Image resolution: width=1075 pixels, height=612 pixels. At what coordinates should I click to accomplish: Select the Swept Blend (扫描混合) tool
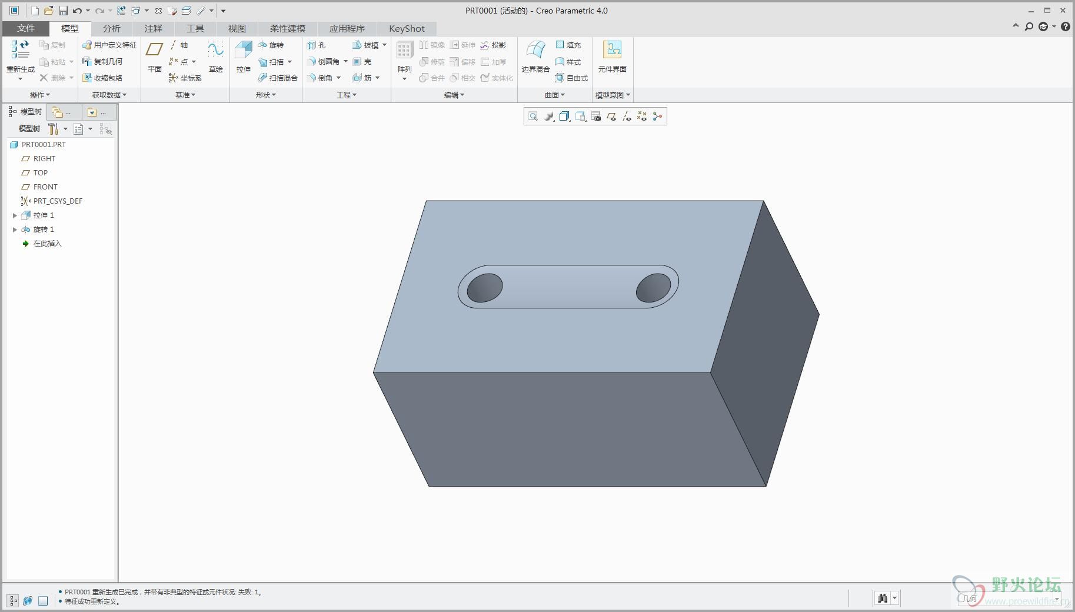point(278,78)
